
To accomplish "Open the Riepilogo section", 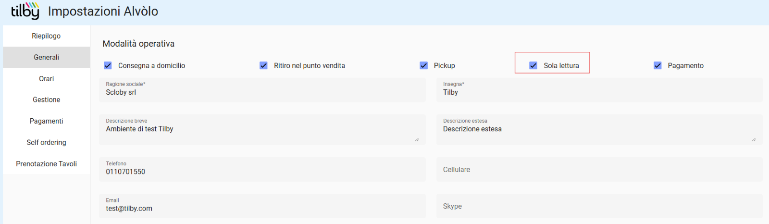I will (46, 36).
